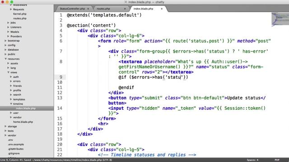This screenshot has width=289, height=162.
Task: Expand the profile folder arrow
Action: (x=11, y=90)
